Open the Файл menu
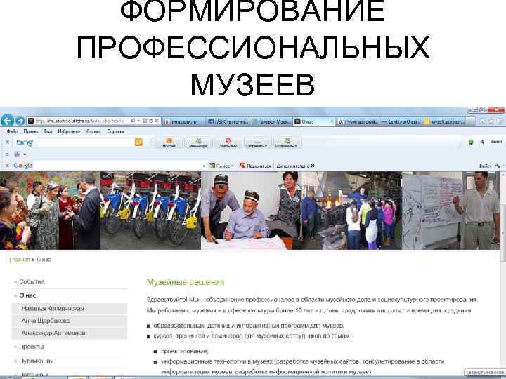This screenshot has height=379, width=506. click(12, 131)
